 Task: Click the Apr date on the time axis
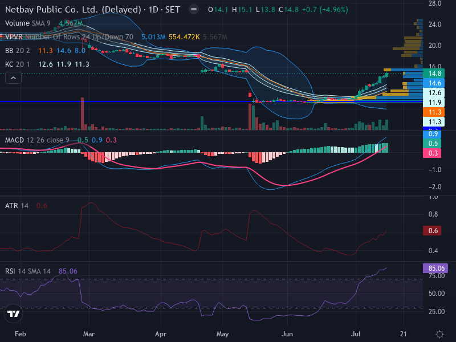(x=161, y=334)
